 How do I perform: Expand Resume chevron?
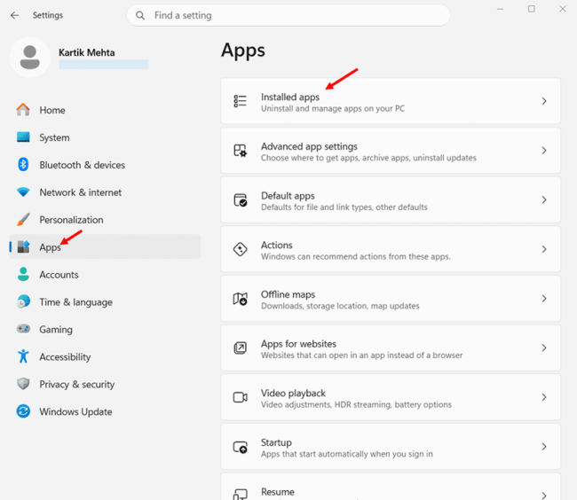click(x=544, y=496)
